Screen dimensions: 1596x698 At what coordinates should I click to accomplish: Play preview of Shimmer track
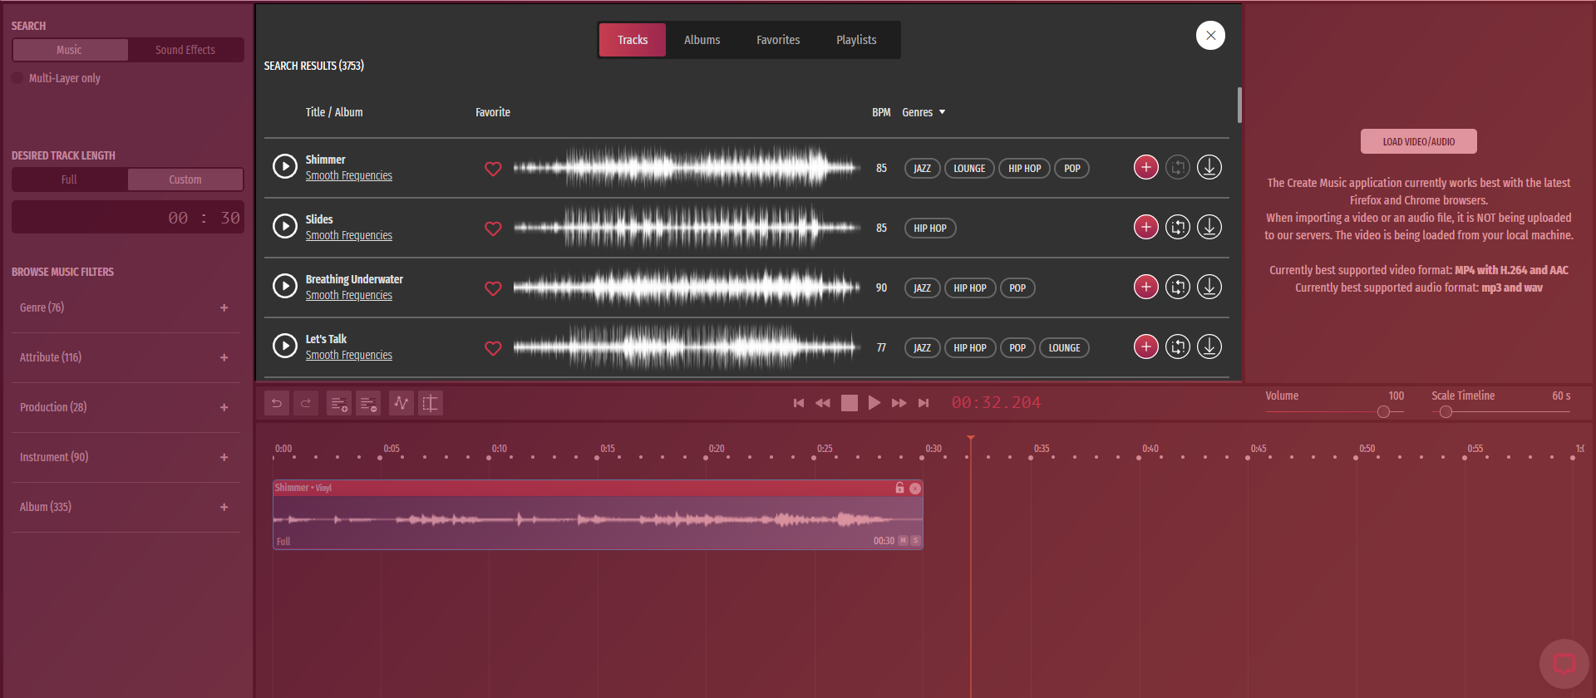tap(285, 167)
